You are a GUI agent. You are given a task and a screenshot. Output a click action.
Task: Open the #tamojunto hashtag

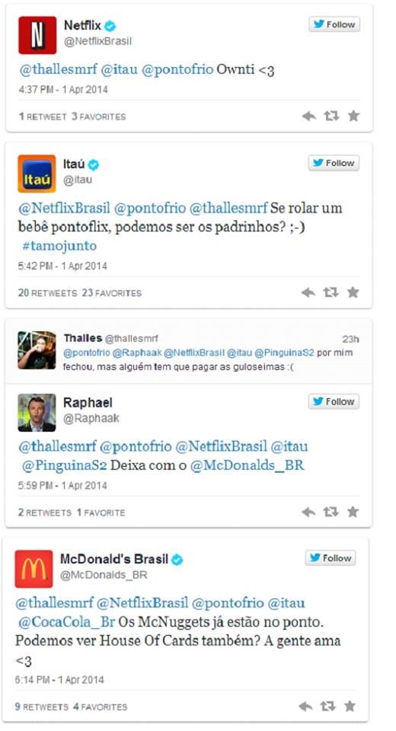pyautogui.click(x=59, y=246)
